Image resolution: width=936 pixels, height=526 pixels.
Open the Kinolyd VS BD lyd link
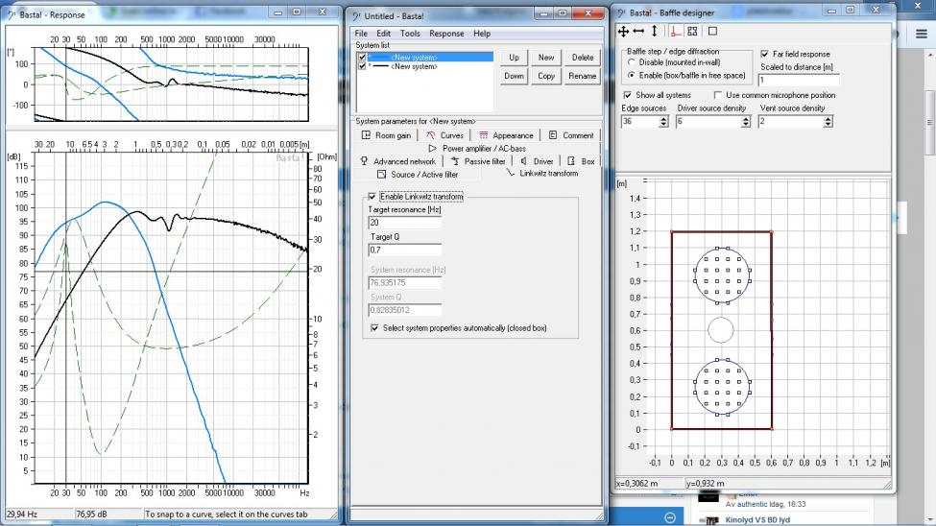[757, 519]
